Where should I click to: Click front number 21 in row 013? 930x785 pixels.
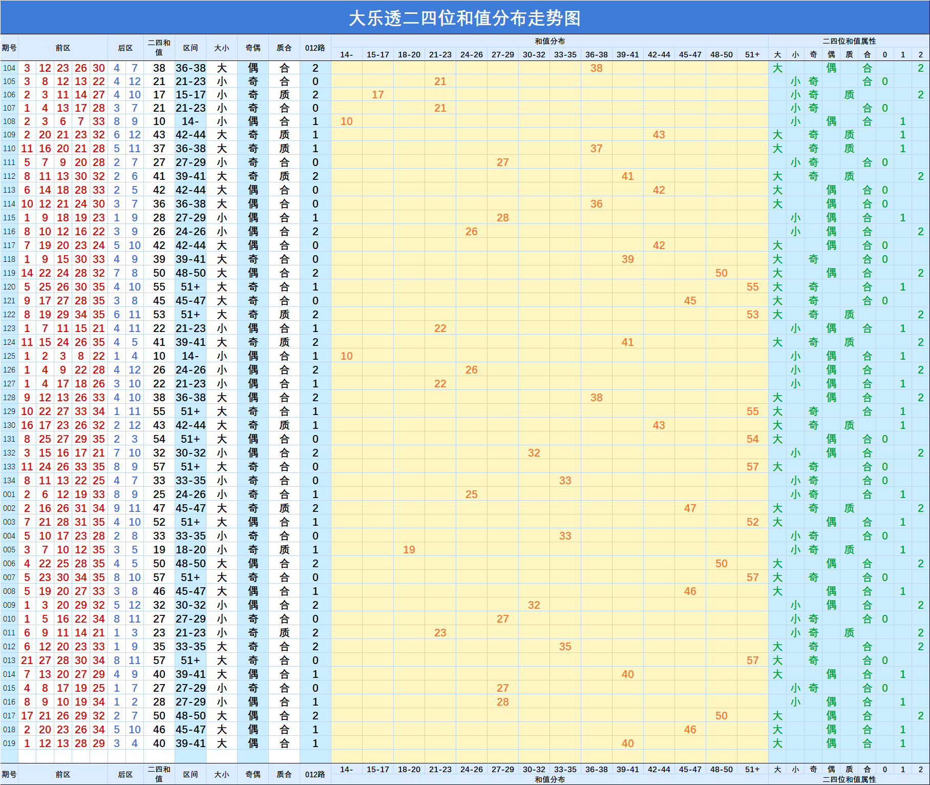(27, 660)
